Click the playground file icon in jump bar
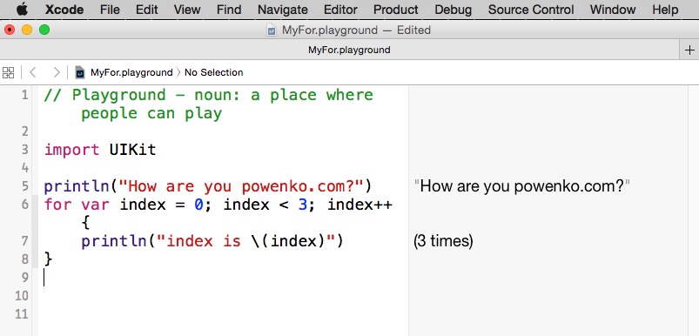The height and width of the screenshot is (336, 699). (80, 72)
